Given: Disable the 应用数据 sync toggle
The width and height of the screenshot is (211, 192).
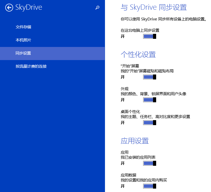Looking at the screenshot, I should tap(150, 186).
